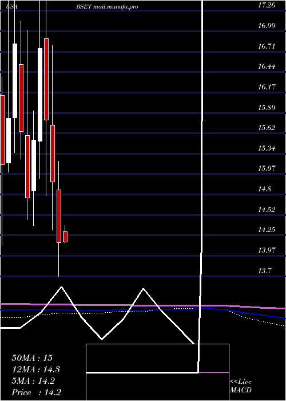The image size is (286, 401).
Task: Click the 50MA : 15 readout
Action: (x=32, y=357)
